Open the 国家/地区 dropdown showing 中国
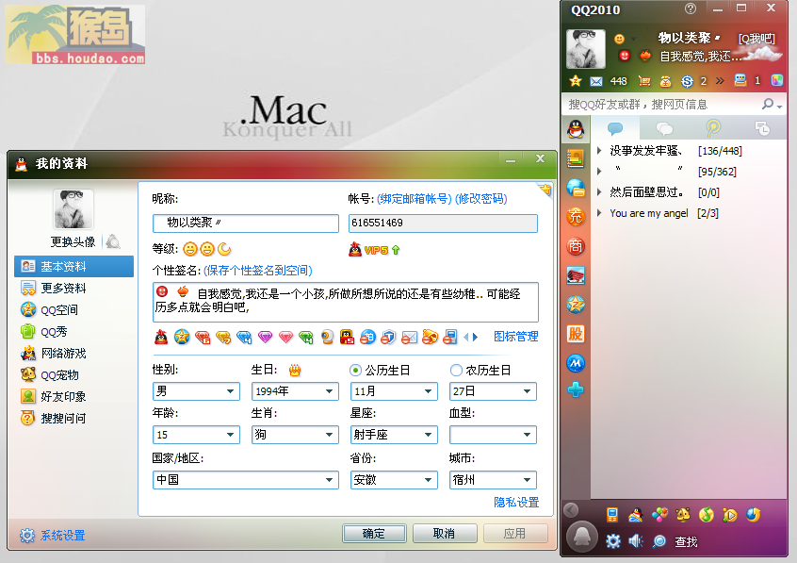Viewport: 797px width, 563px height. tap(246, 480)
